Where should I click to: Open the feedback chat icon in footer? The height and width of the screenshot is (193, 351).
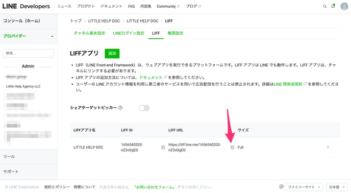pos(282,186)
